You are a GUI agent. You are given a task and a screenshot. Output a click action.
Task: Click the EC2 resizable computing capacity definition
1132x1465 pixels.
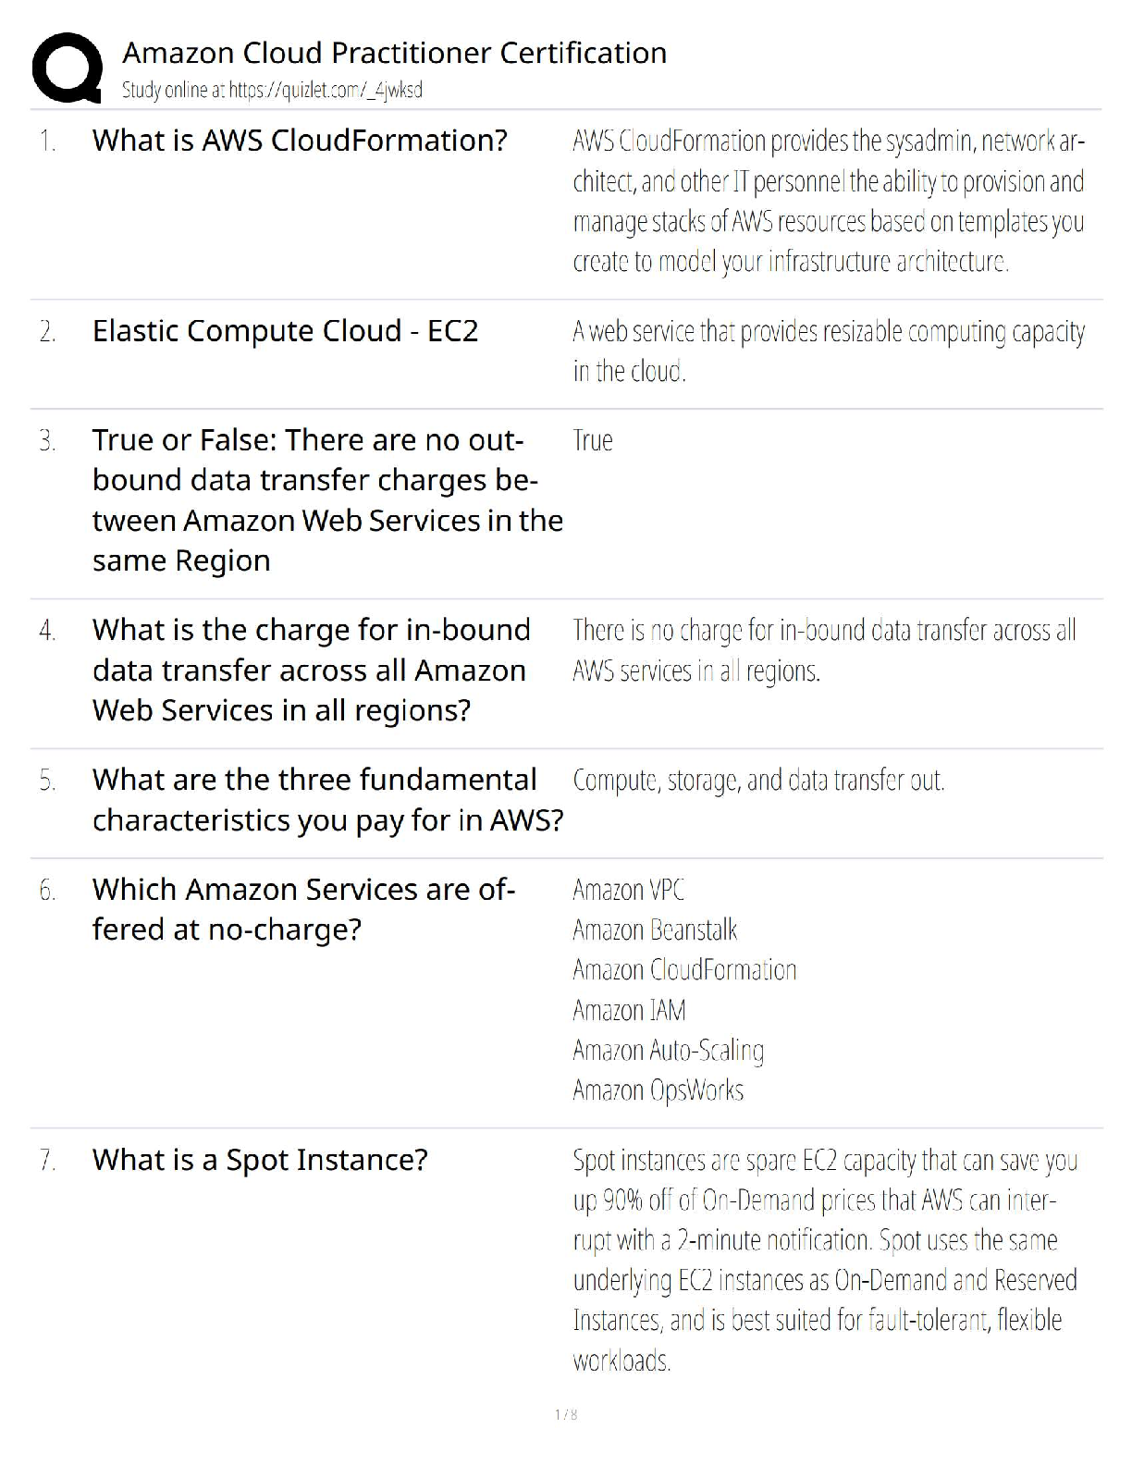[x=828, y=351]
